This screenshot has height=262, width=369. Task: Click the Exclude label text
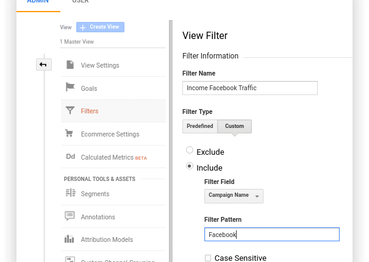(x=210, y=152)
